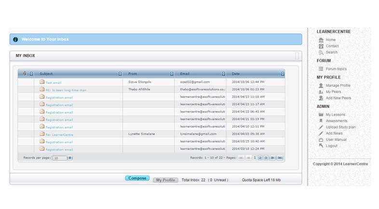Expand the Date column dropdown menu
Screen dimensions: 379x209
(283, 74)
